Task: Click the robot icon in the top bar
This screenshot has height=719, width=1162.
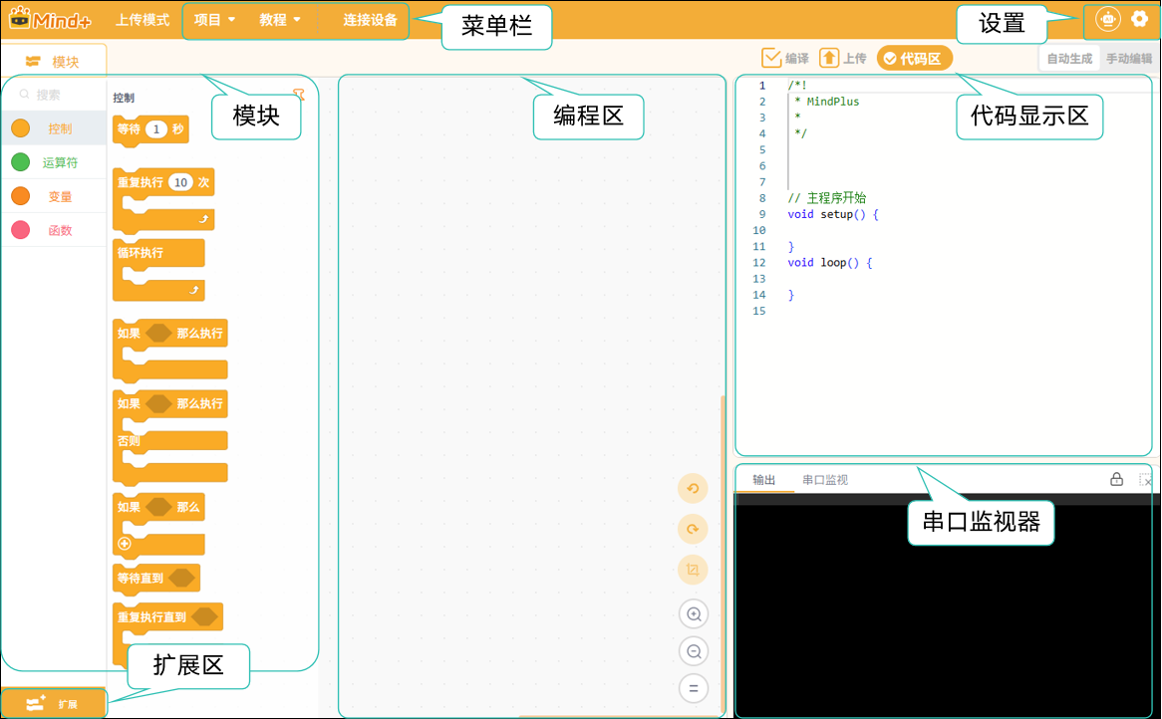Action: 1108,19
